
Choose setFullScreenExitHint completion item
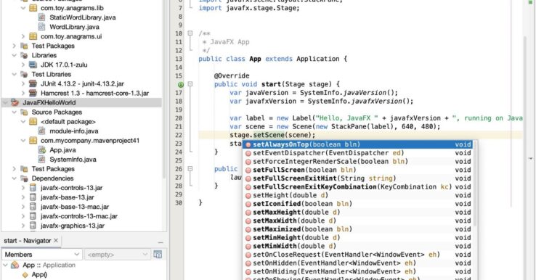[358, 178]
